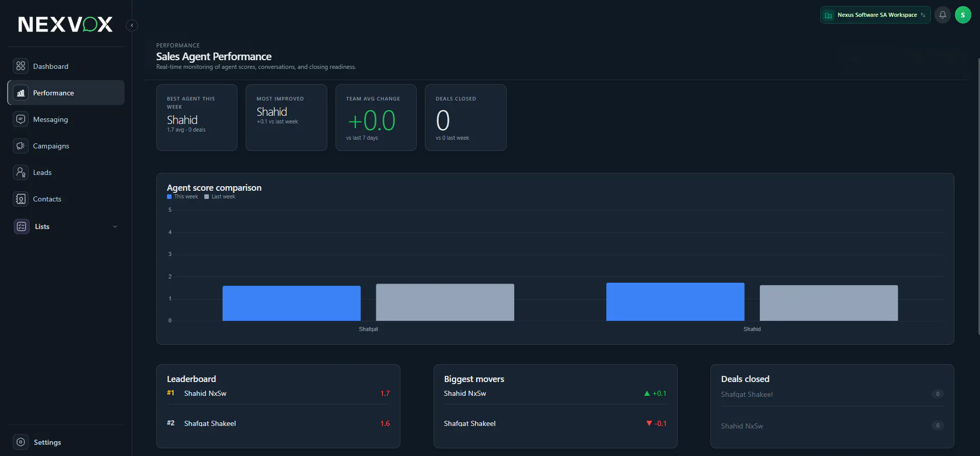Image resolution: width=980 pixels, height=456 pixels.
Task: Click the Dashboard grid icon
Action: tap(20, 66)
